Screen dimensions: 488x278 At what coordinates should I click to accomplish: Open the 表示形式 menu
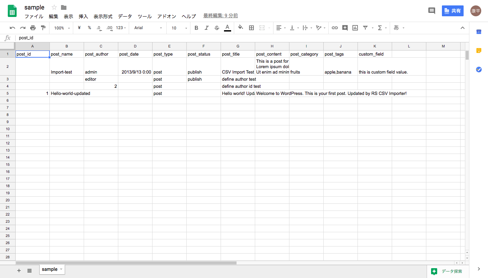pos(103,16)
